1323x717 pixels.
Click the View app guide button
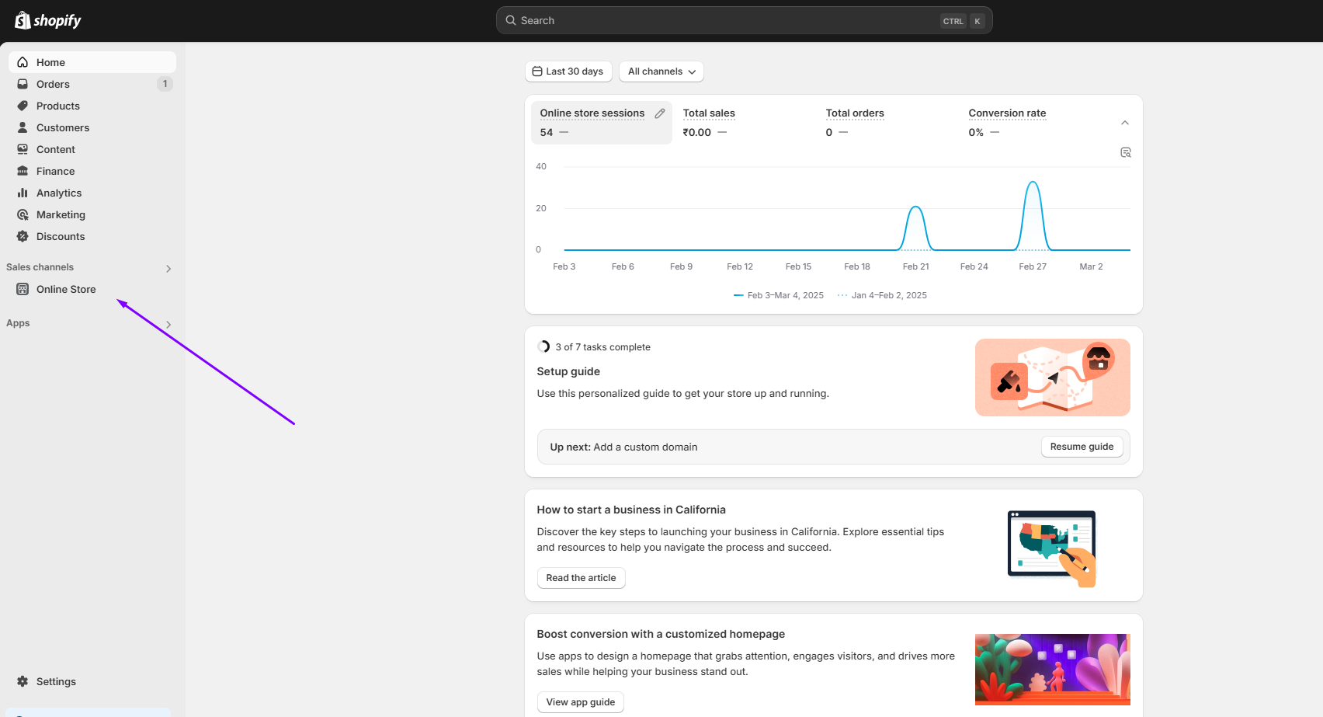[580, 702]
